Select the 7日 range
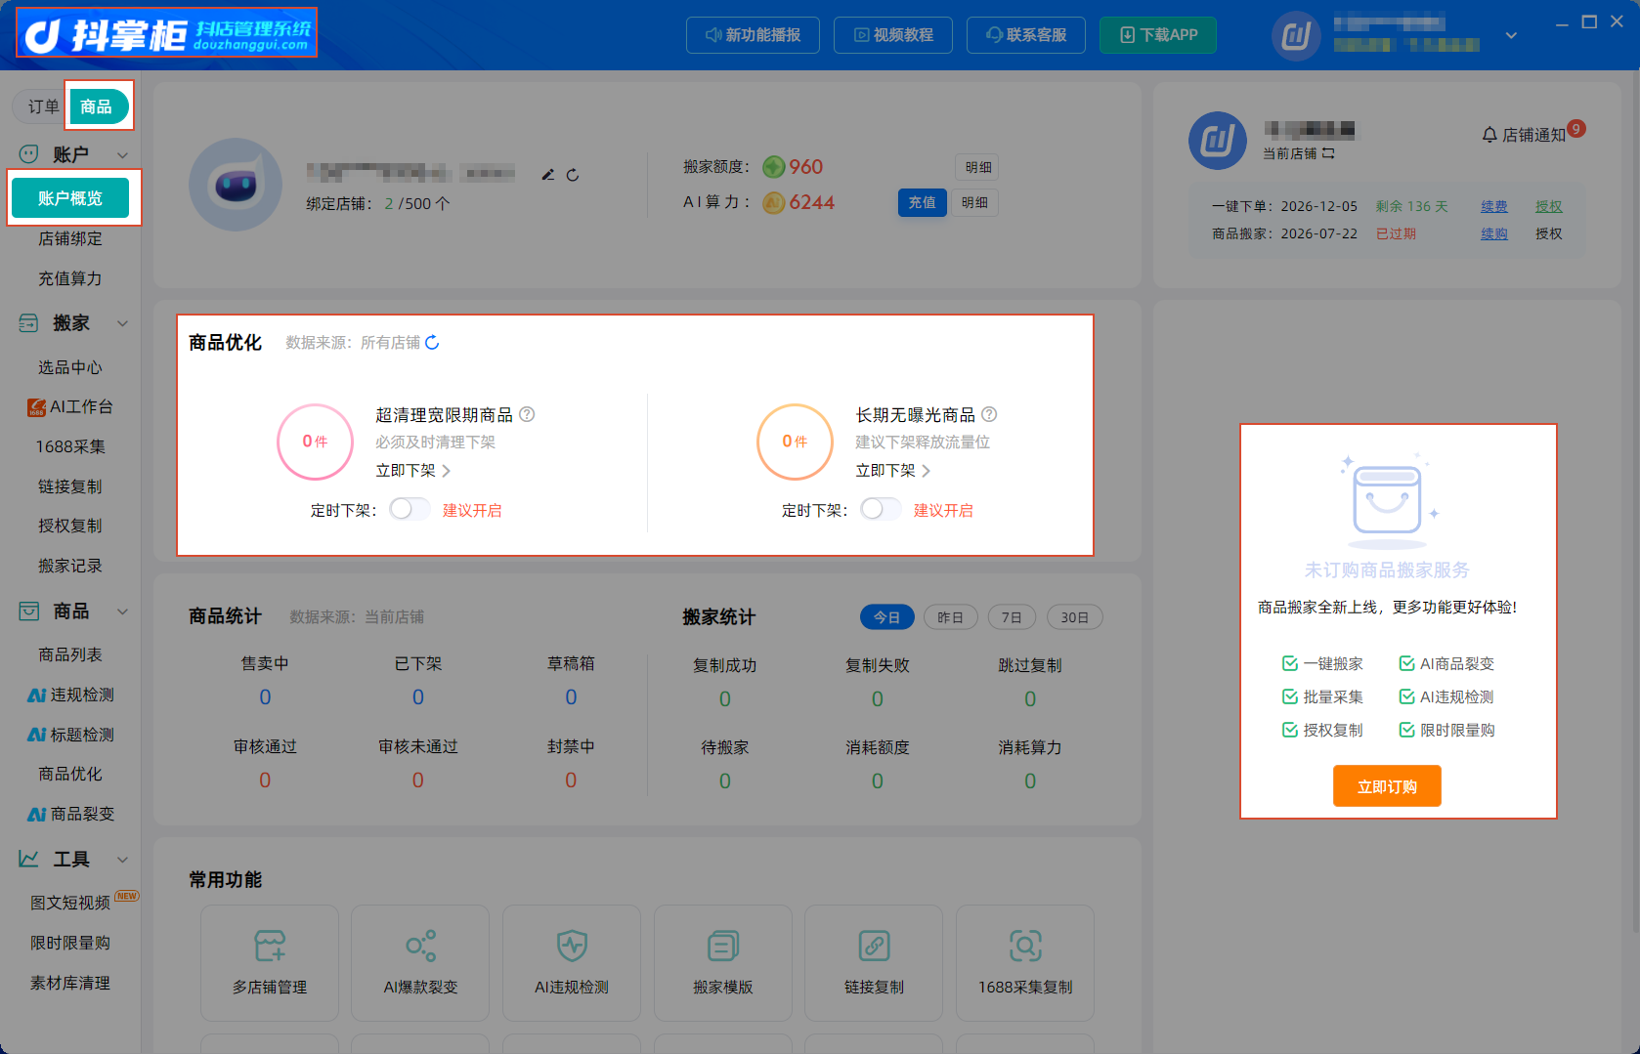 pyautogui.click(x=1012, y=617)
